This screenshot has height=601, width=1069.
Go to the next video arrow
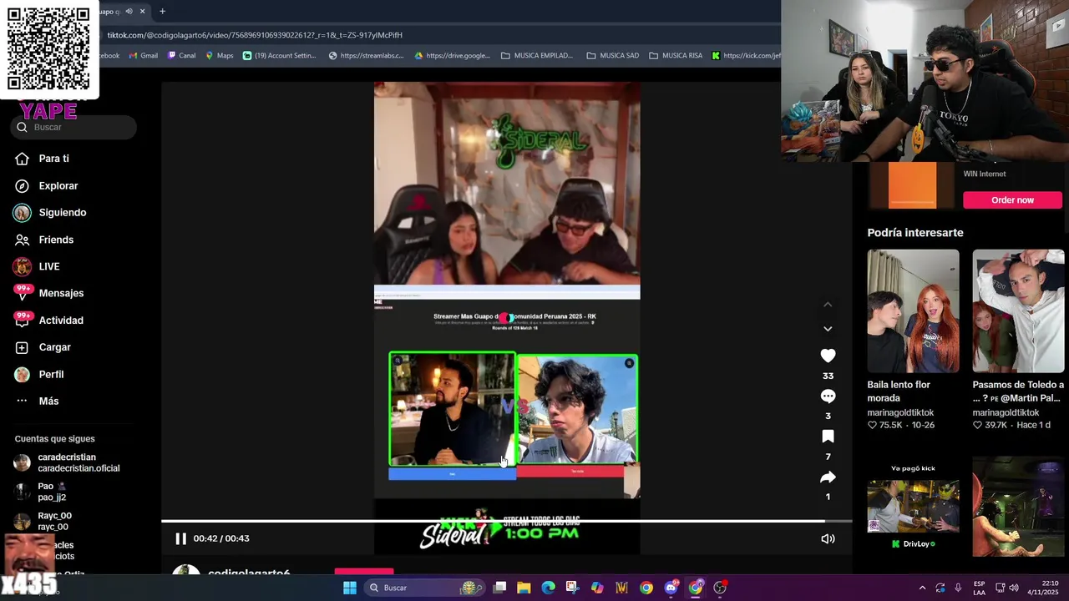click(828, 329)
